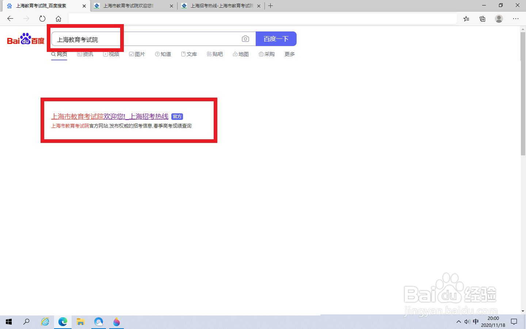Open Windows taskbar search
The image size is (526, 329).
pos(26,322)
